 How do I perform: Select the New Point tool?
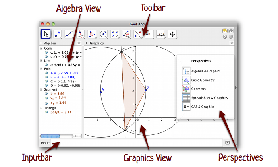[x=58, y=34]
